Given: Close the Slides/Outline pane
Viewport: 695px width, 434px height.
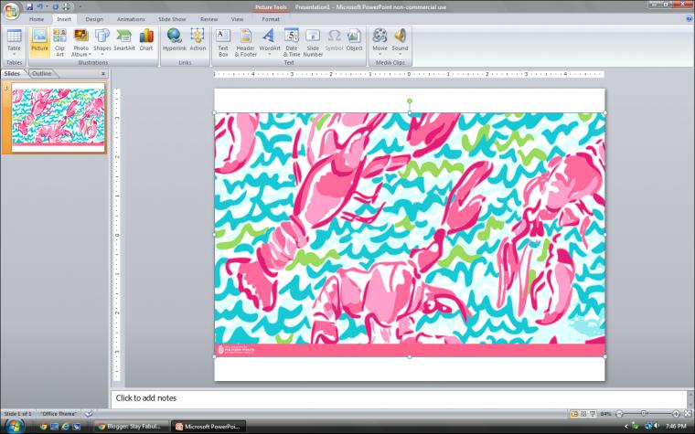Looking at the screenshot, I should click(103, 73).
